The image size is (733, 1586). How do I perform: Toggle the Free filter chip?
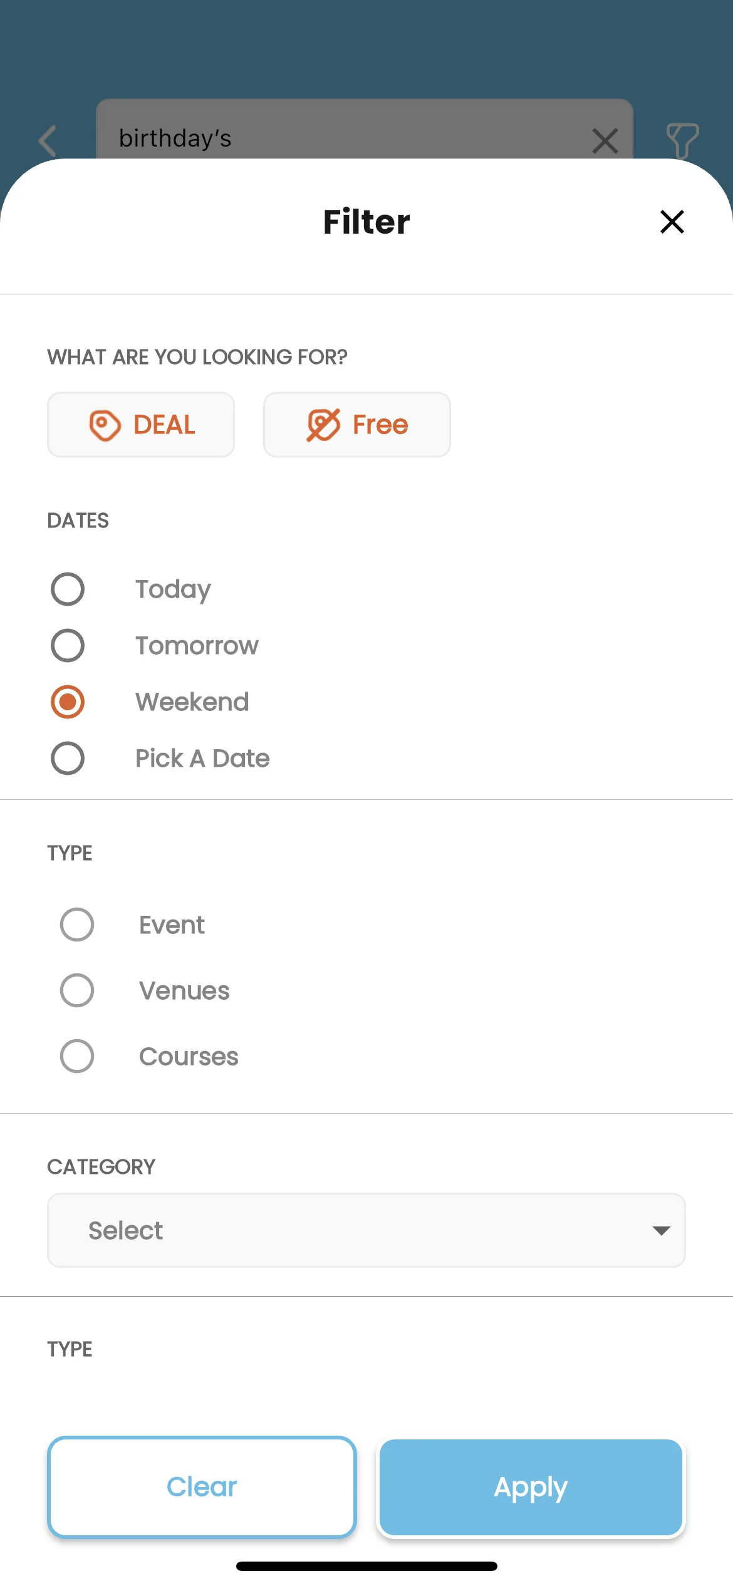point(357,425)
